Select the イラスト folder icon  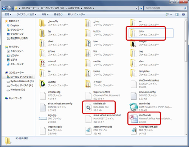(x=88, y=84)
